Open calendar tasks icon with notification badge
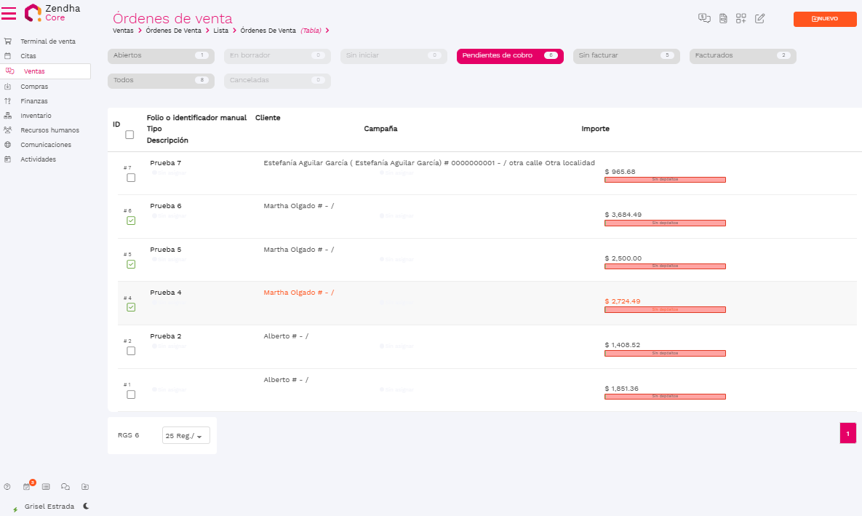 [x=27, y=486]
